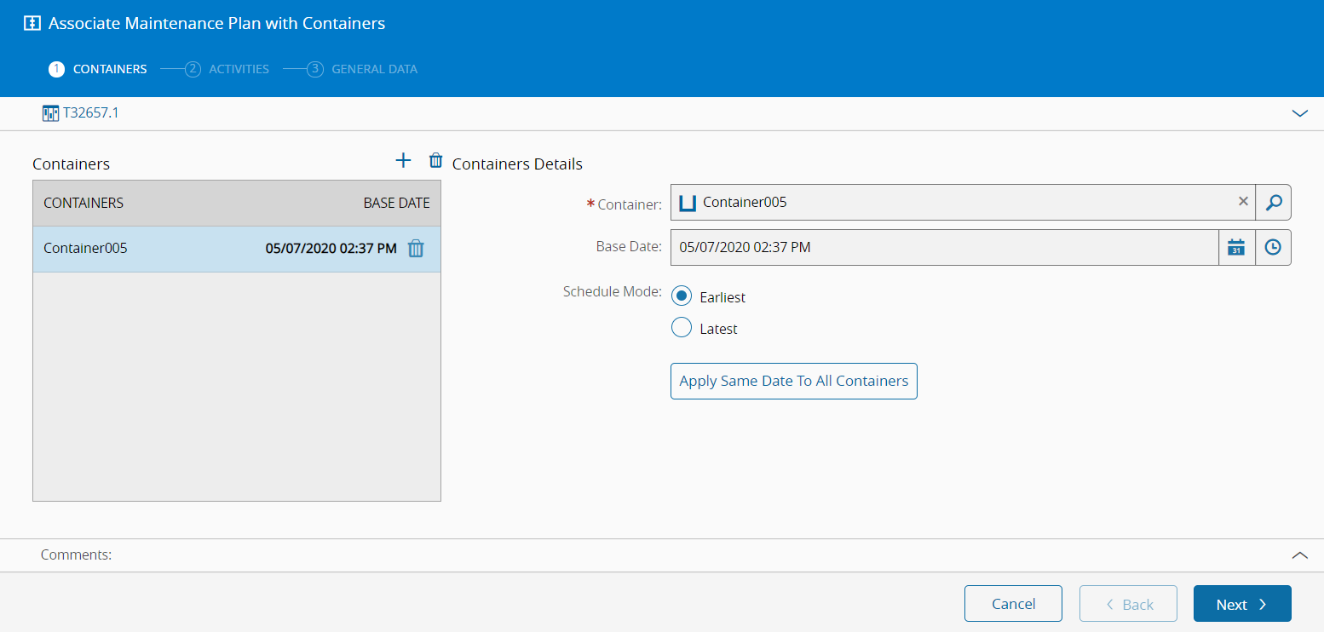Open the Base Date calendar picker
Image resolution: width=1324 pixels, height=632 pixels.
tap(1236, 248)
